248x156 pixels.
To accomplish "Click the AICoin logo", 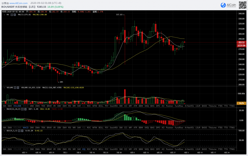I will [228, 5].
